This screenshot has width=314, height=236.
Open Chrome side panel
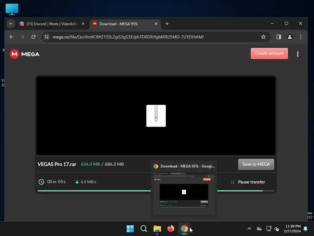[x=278, y=37]
